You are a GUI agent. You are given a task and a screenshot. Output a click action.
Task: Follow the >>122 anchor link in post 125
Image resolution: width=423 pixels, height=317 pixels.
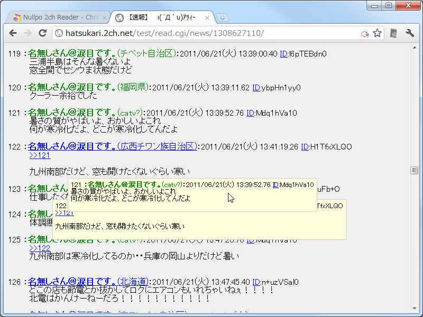click(40, 248)
